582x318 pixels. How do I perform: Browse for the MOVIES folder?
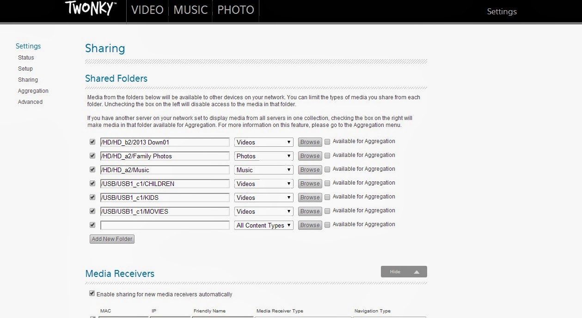point(310,211)
